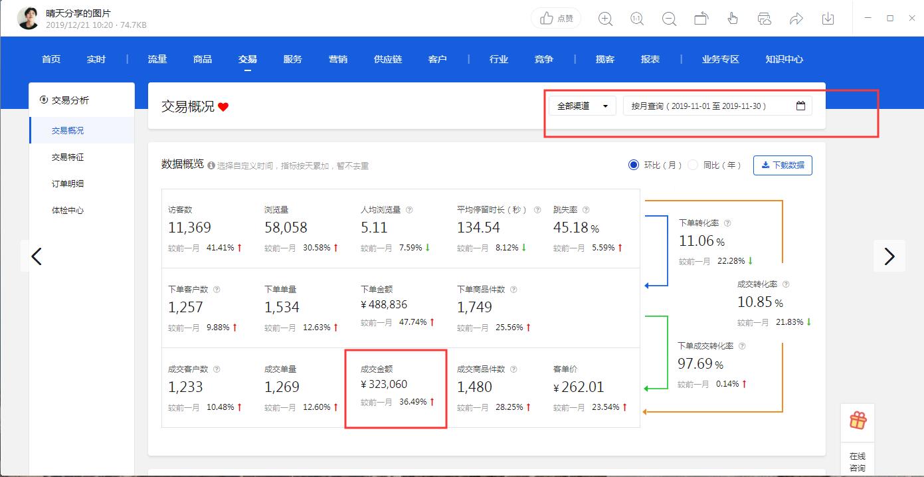
Task: Select the 环比（月）radio button
Action: pyautogui.click(x=634, y=165)
